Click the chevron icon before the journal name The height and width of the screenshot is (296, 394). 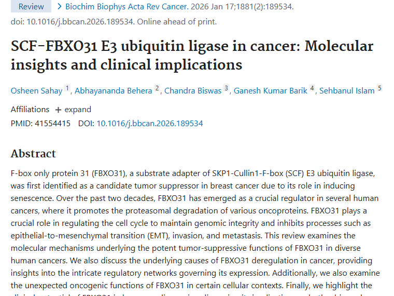point(60,7)
